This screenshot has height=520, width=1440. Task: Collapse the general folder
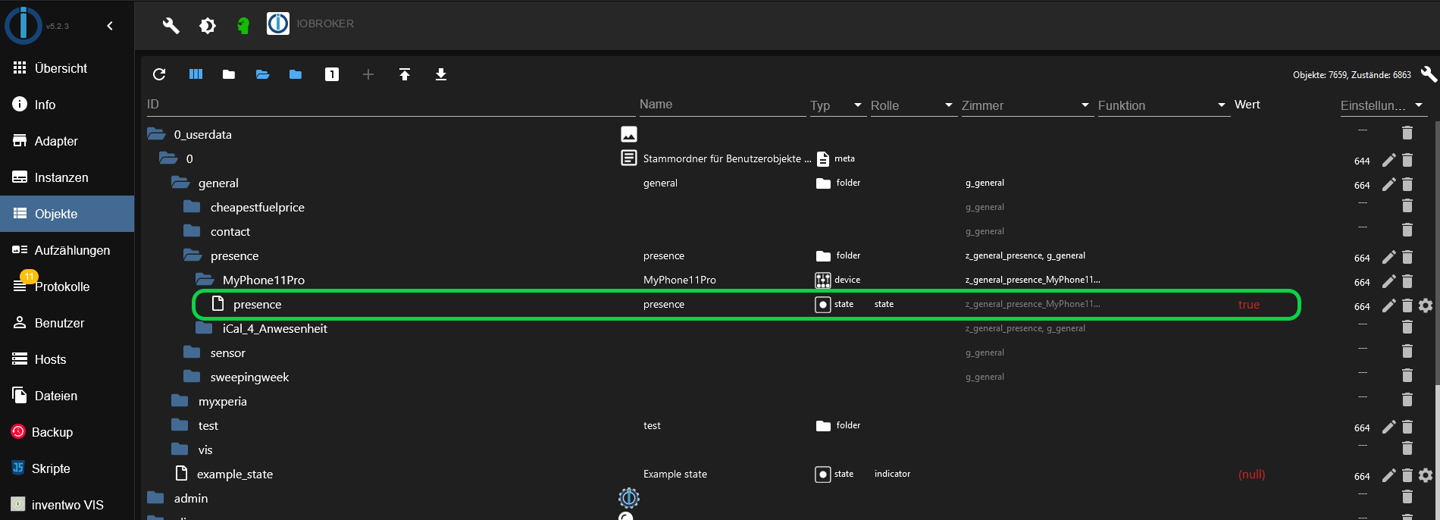(x=180, y=183)
